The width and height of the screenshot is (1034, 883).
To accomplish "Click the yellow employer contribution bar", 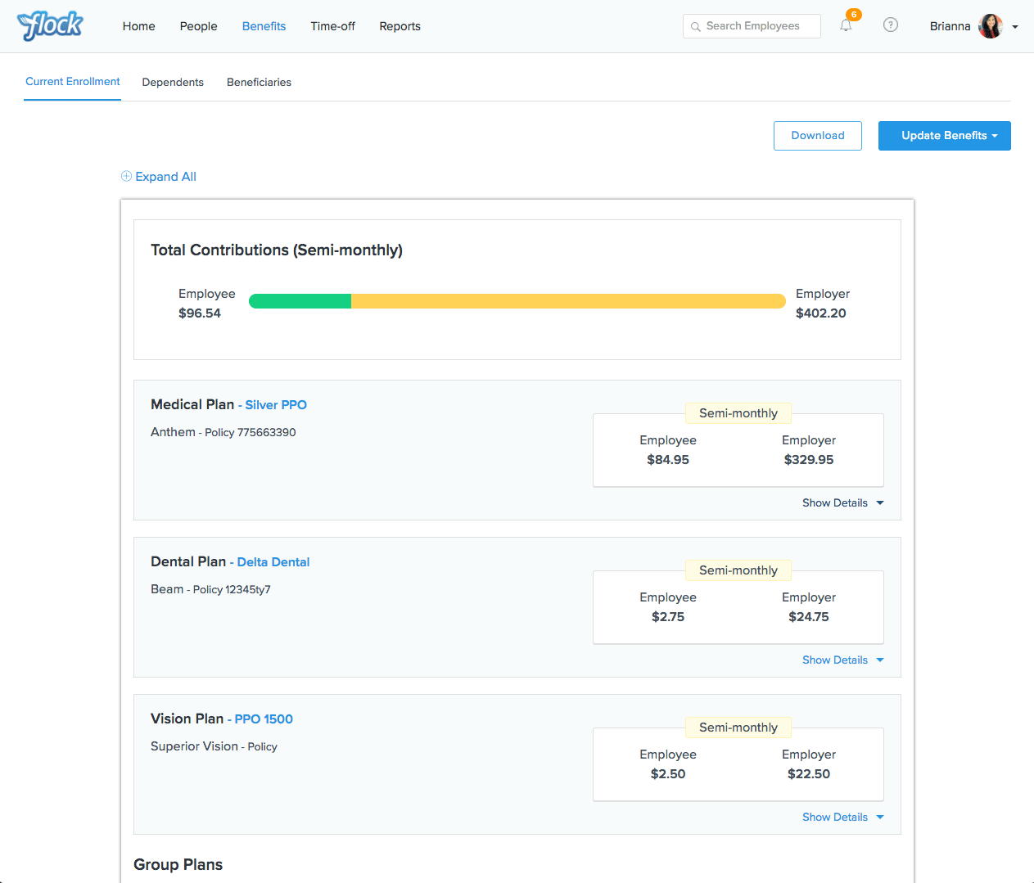I will coord(568,301).
